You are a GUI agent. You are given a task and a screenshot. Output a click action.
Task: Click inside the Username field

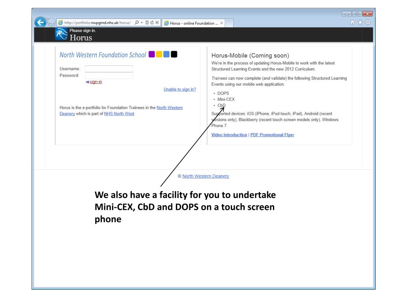pos(109,69)
